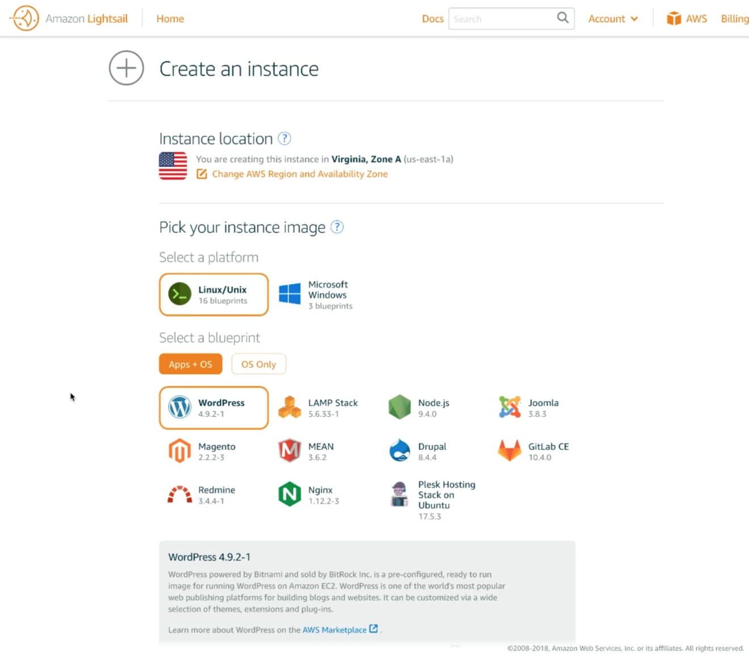
Task: Choose the Joomla blueprint icon
Action: 510,407
